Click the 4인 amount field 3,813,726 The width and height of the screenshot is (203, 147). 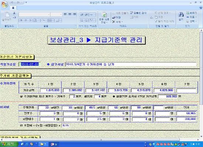(x=118, y=90)
